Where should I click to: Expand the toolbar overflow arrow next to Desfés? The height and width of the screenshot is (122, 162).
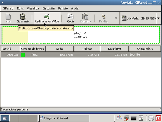point(116,18)
